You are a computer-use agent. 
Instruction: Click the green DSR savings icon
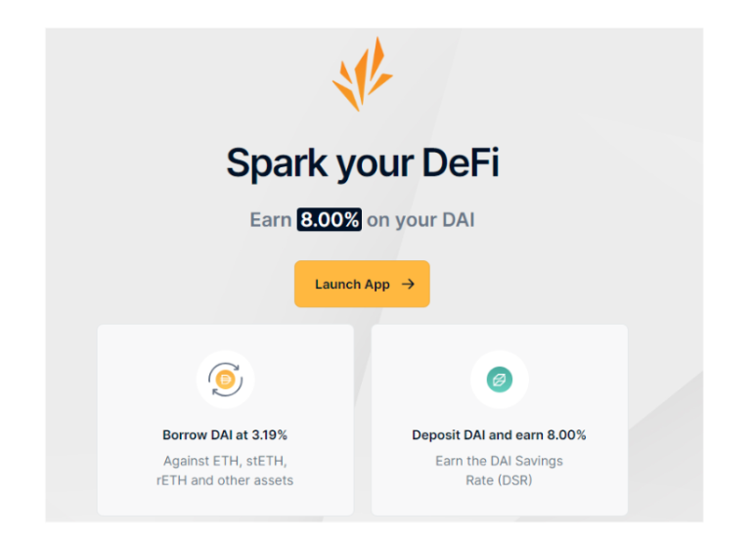[499, 380]
